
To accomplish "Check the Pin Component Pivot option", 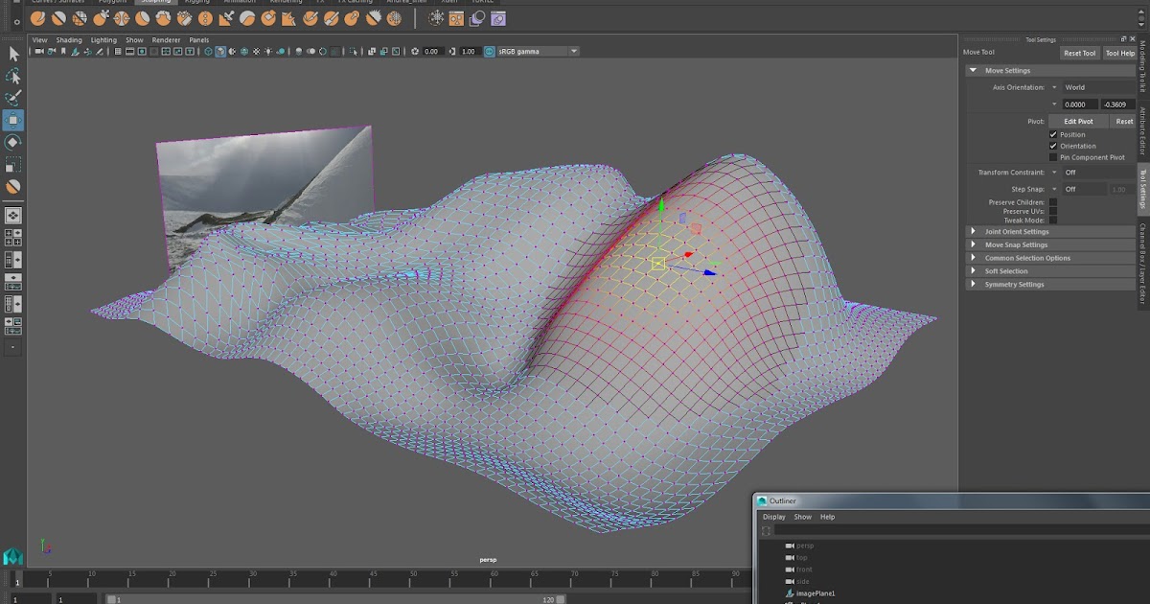I will (x=1051, y=157).
